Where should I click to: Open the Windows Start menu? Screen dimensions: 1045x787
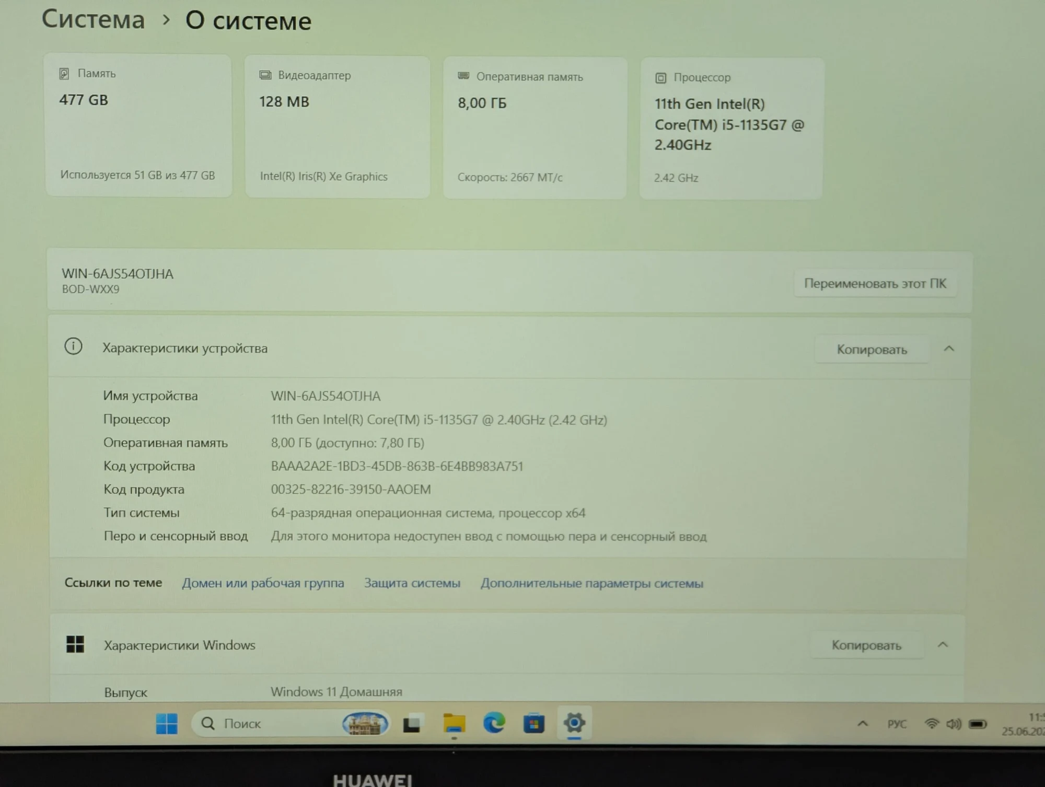pyautogui.click(x=167, y=724)
